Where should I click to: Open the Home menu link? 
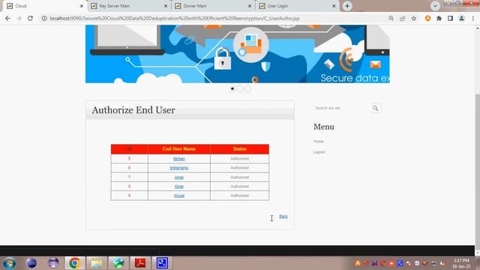(318, 142)
